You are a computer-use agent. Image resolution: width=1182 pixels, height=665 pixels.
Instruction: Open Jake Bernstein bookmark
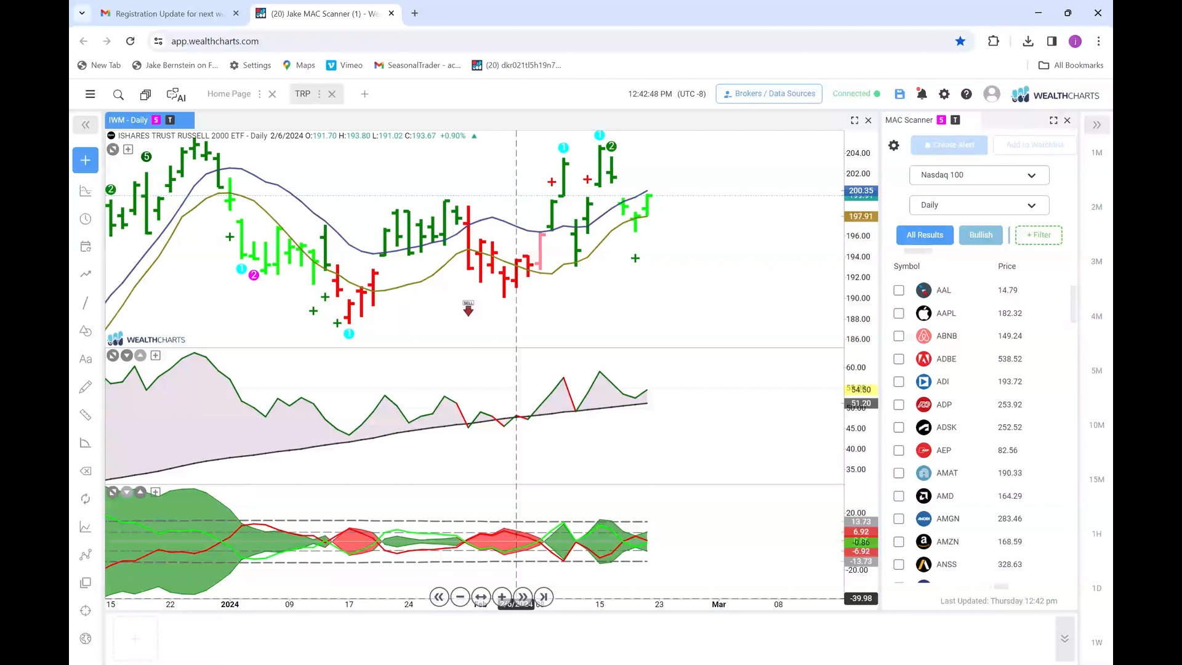click(175, 65)
